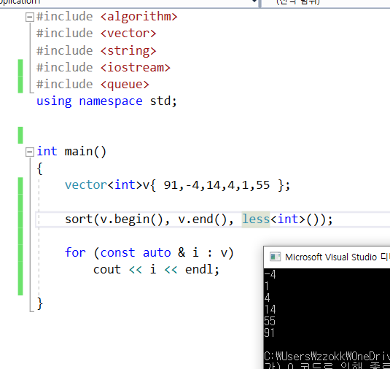Select the Microsoft Visual Studio console title bar
This screenshot has height=369, width=390.
[x=327, y=257]
